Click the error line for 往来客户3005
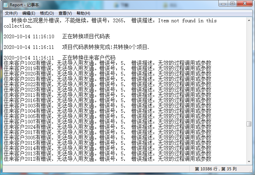The height and width of the screenshot is (175, 255). tap(107, 138)
